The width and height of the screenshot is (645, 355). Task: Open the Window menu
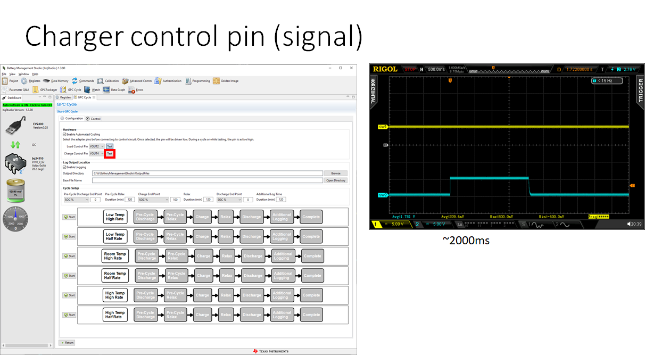coord(24,74)
